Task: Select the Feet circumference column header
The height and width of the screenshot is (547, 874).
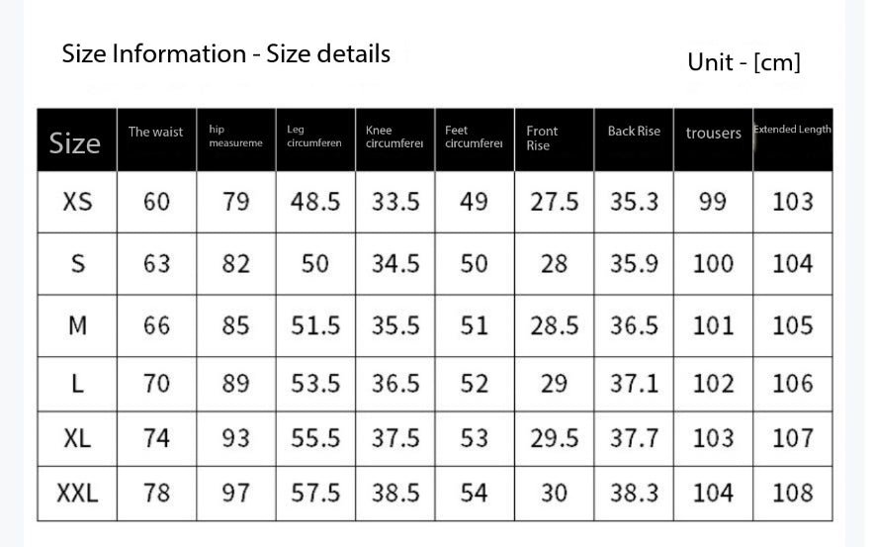Action: pyautogui.click(x=474, y=137)
